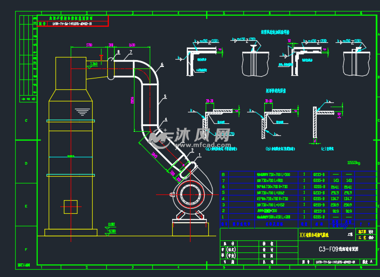Click part balloon number 7 on horizontal duct
Screen dimensions: 380x277
131,52
